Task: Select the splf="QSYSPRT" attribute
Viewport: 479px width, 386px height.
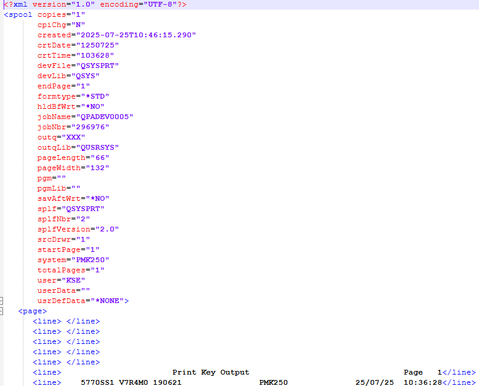Action: click(x=71, y=209)
